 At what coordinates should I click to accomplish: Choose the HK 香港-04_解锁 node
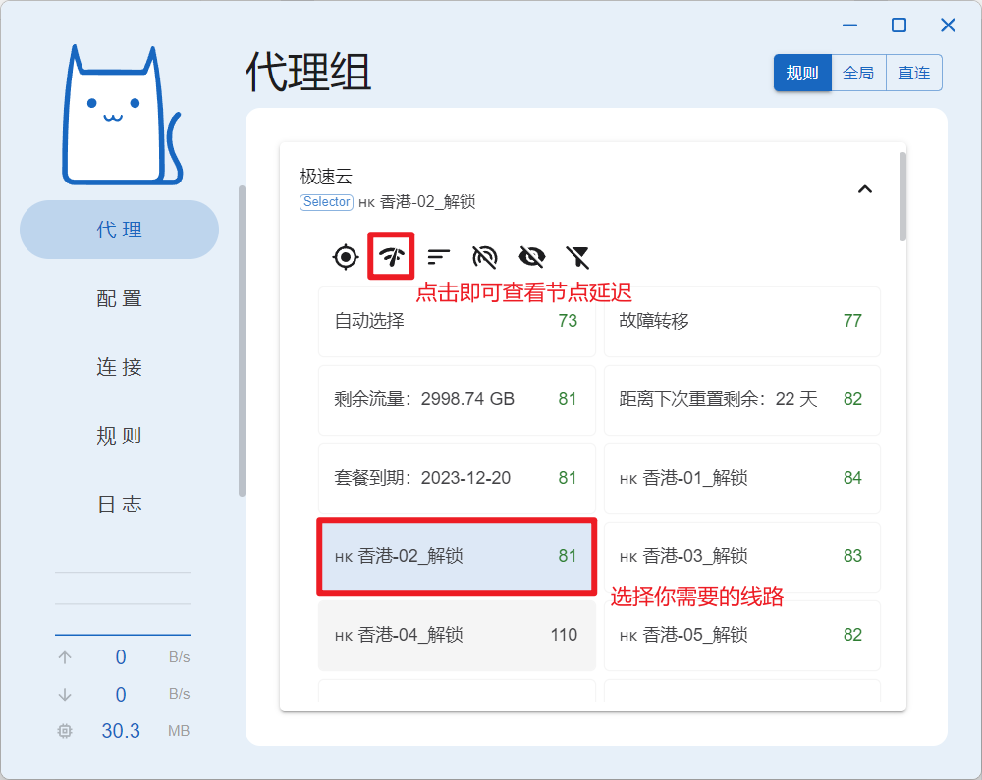point(457,635)
